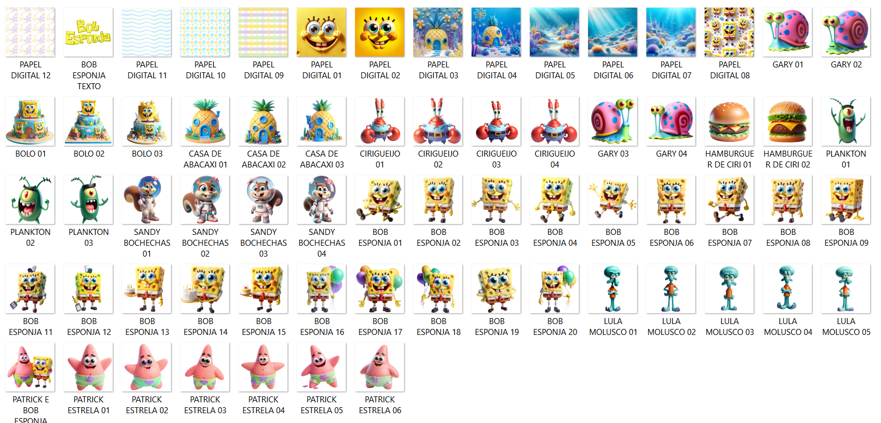The width and height of the screenshot is (881, 423).
Task: Select the BOLO 02 cake thumbnail
Action: pyautogui.click(x=89, y=122)
